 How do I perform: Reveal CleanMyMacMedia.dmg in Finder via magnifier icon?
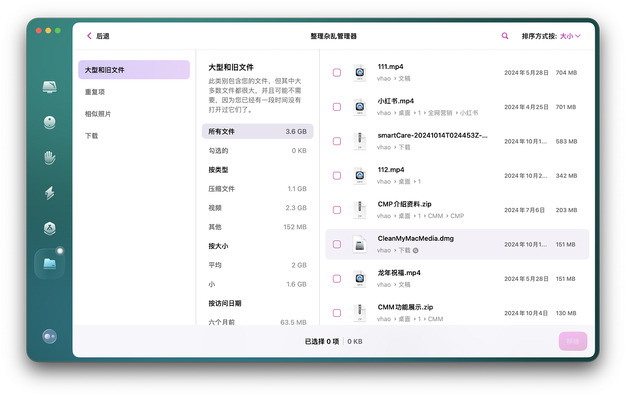tap(416, 251)
